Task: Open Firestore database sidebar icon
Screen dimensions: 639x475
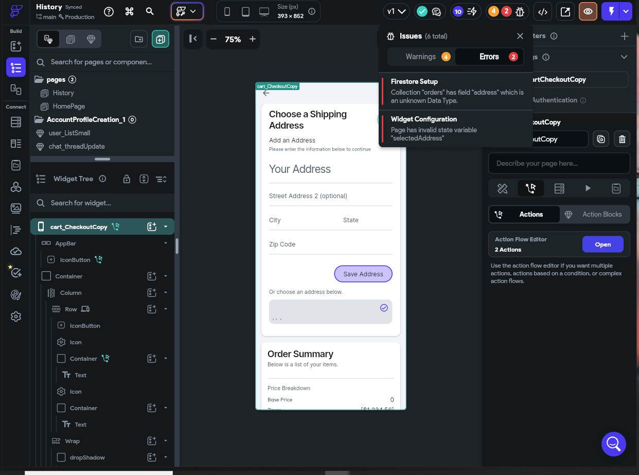Action: coord(16,122)
